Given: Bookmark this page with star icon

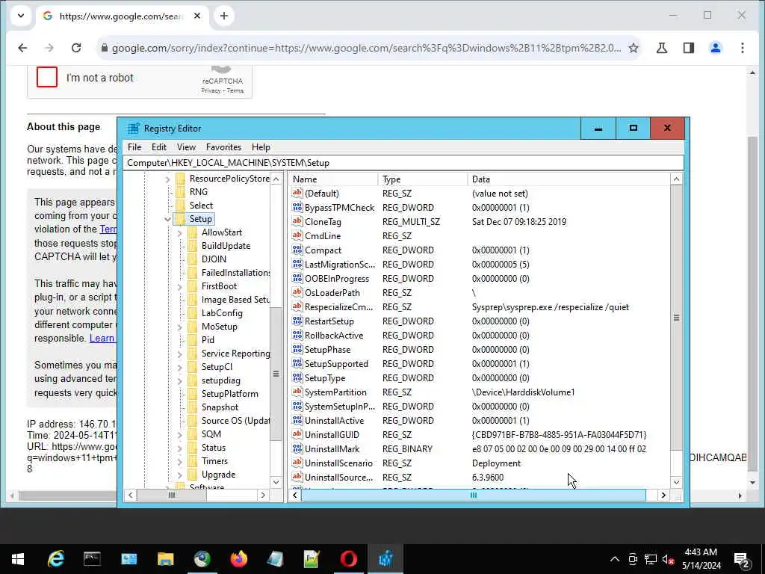Looking at the screenshot, I should pyautogui.click(x=634, y=48).
